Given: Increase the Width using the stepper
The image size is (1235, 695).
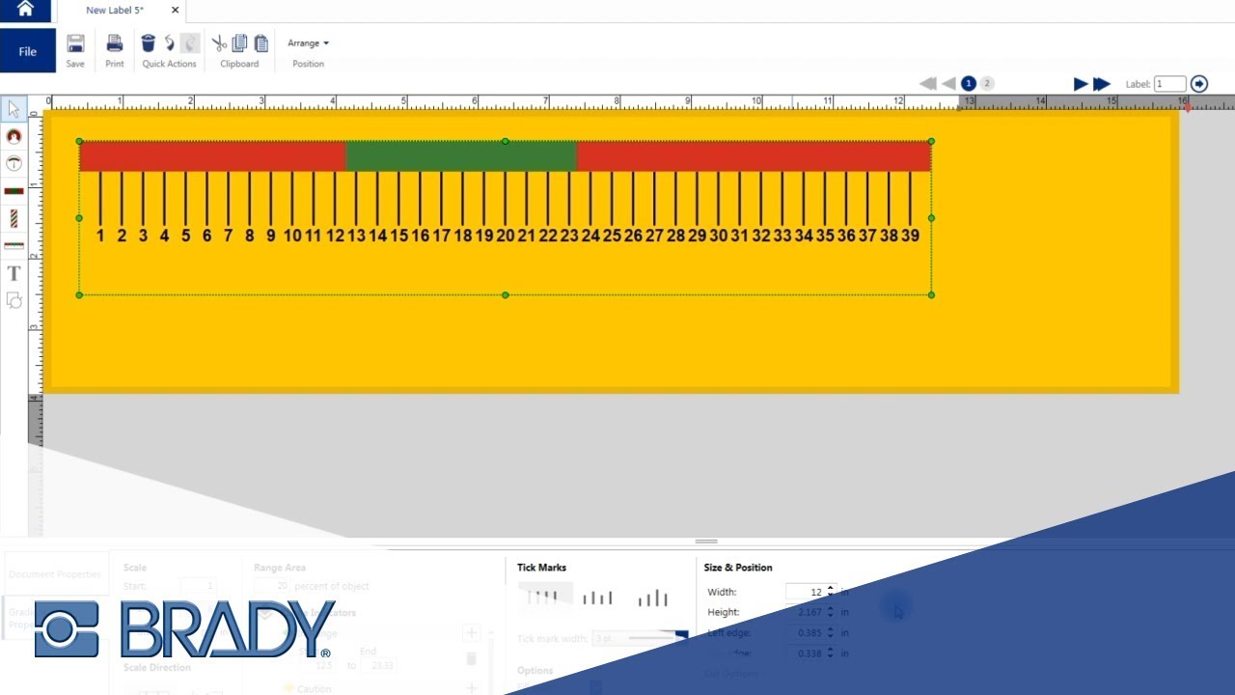Looking at the screenshot, I should coord(831,588).
